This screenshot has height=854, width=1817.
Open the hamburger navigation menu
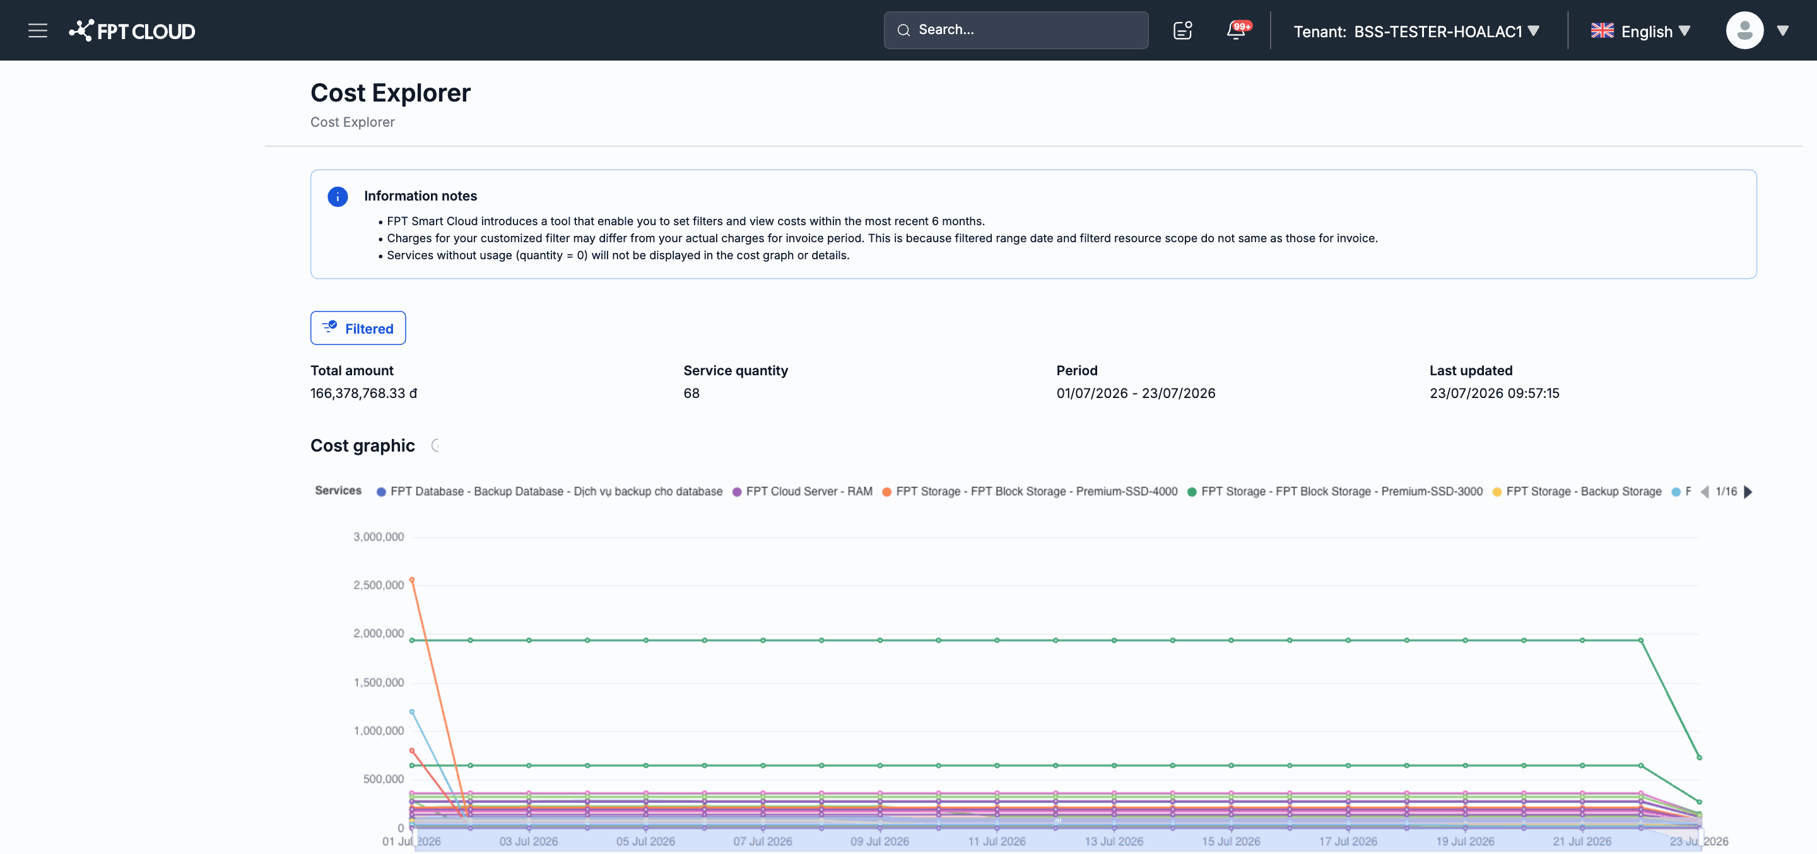tap(37, 30)
